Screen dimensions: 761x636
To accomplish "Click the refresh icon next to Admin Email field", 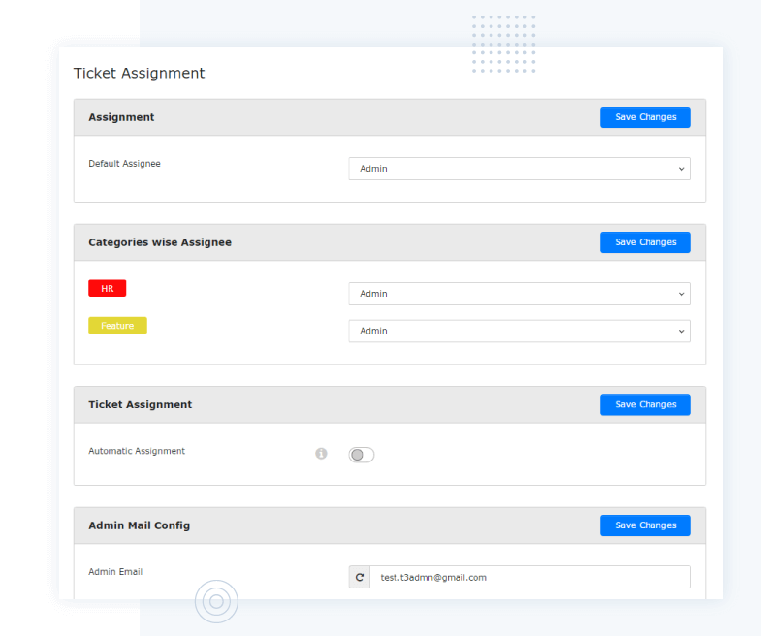I will pyautogui.click(x=360, y=577).
